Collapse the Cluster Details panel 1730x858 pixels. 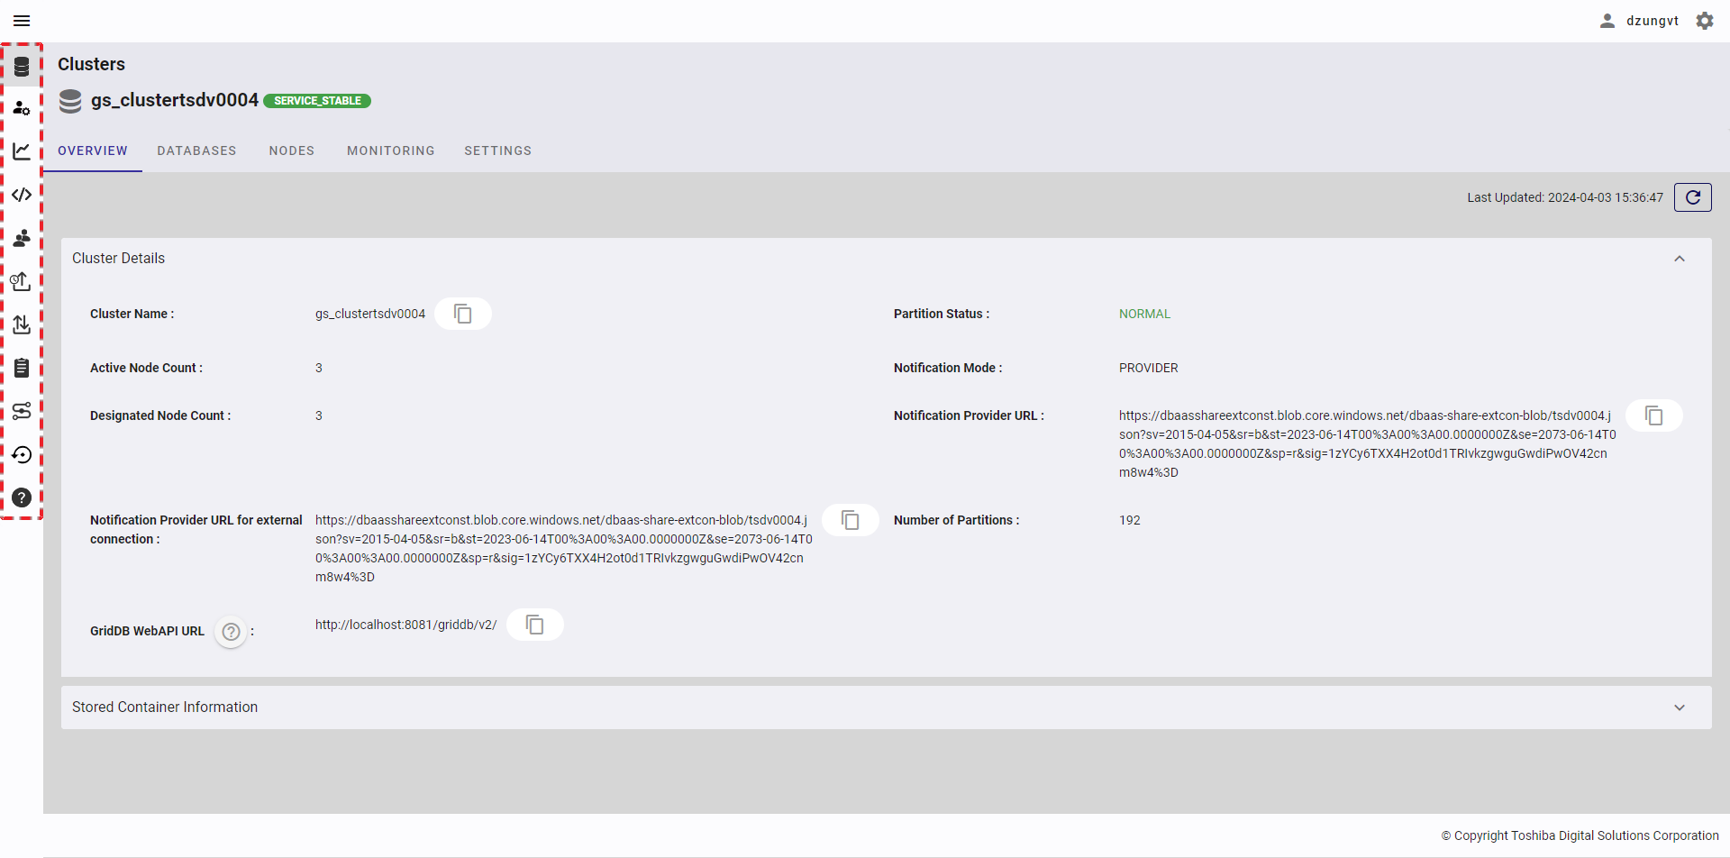(1679, 259)
